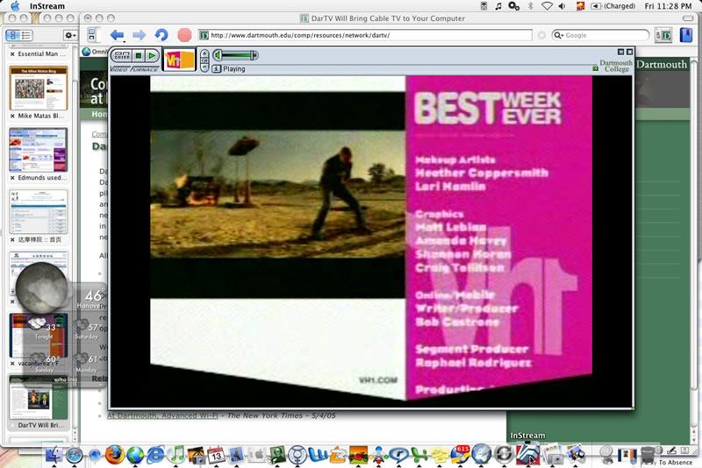Go back with the blue back arrow
The width and height of the screenshot is (702, 468).
(117, 35)
